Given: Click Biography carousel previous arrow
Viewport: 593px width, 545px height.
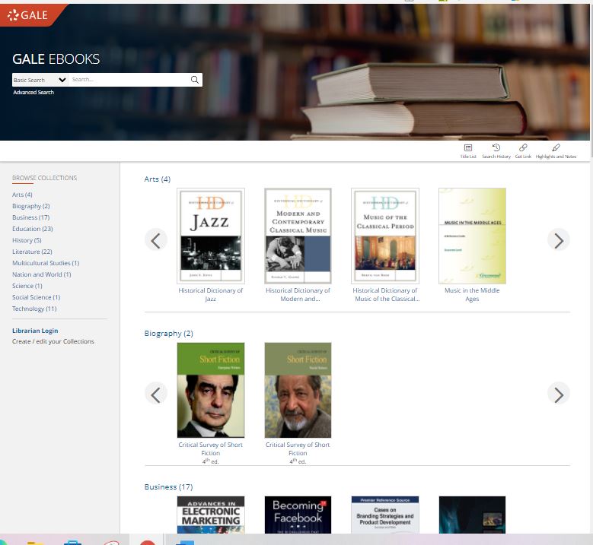Looking at the screenshot, I should (156, 394).
